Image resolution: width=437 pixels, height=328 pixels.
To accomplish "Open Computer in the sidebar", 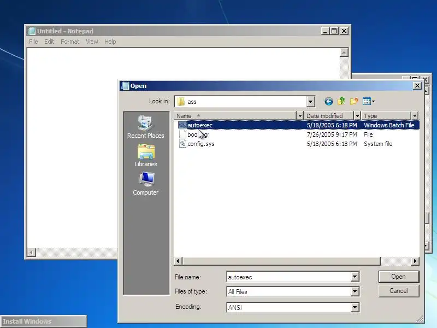I will point(145,184).
